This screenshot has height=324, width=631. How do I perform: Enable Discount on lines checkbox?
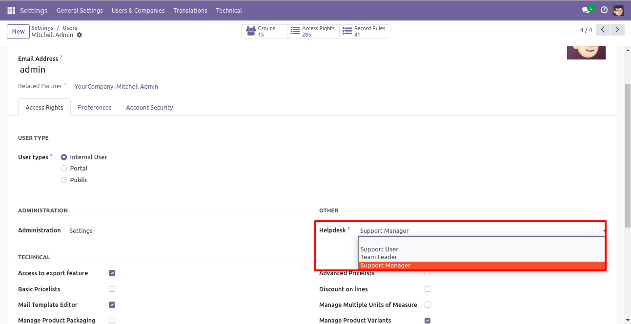(x=427, y=289)
